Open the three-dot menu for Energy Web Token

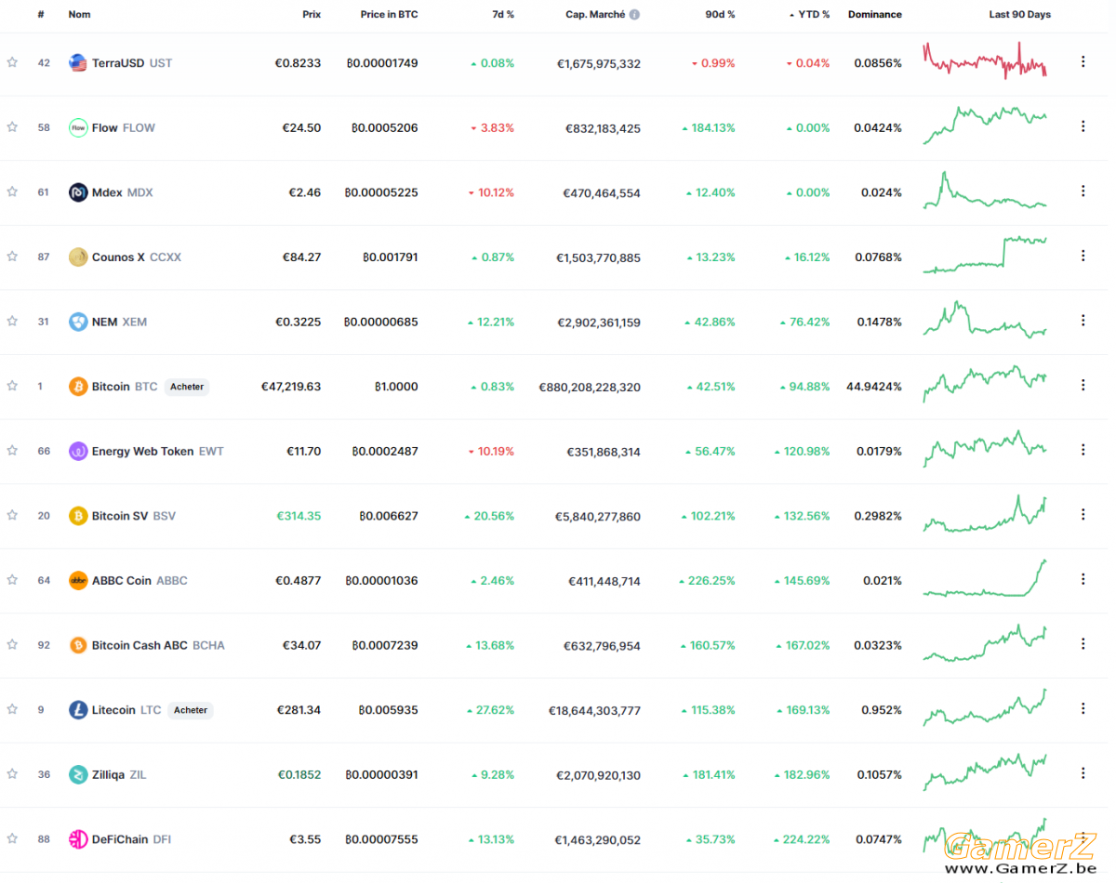(x=1083, y=450)
